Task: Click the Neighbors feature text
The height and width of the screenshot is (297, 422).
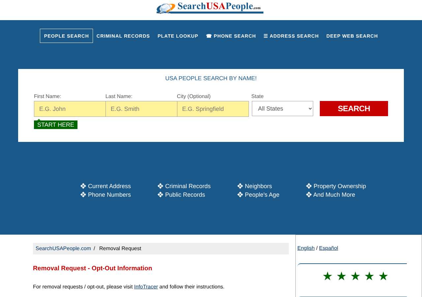Action: coord(258,186)
